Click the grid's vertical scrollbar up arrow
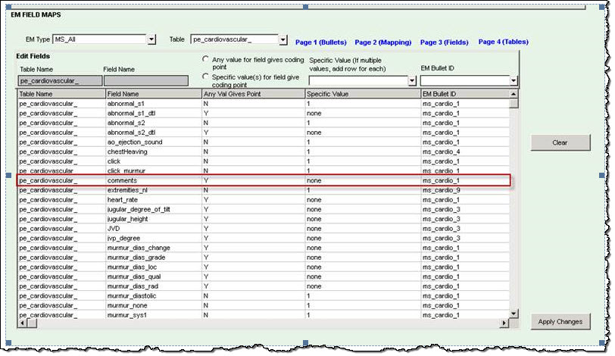Image resolution: width=615 pixels, height=356 pixels. point(514,94)
